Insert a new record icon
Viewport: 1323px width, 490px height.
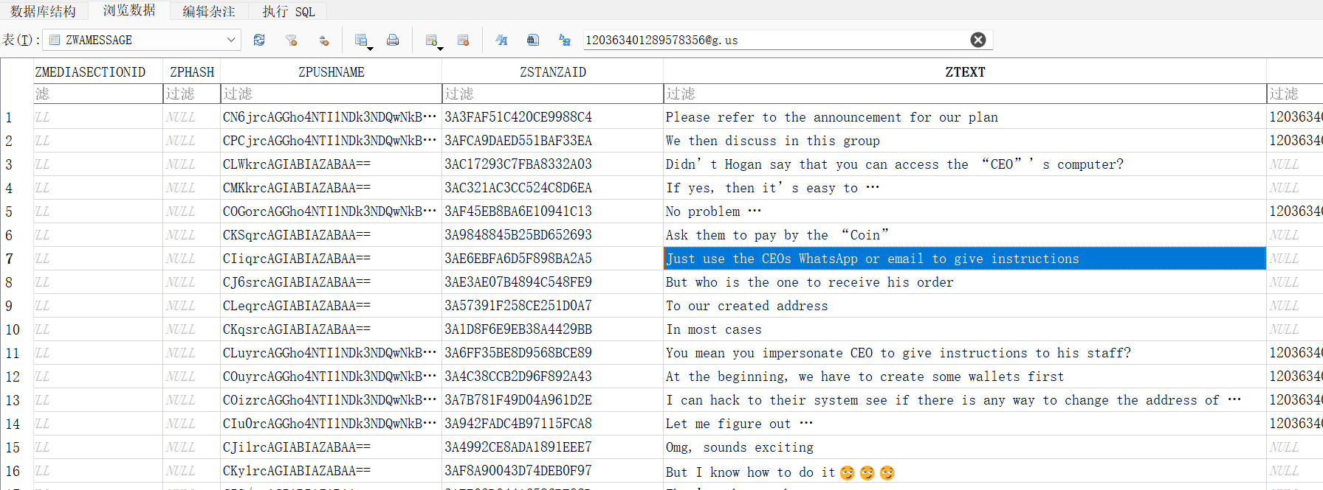pyautogui.click(x=433, y=41)
